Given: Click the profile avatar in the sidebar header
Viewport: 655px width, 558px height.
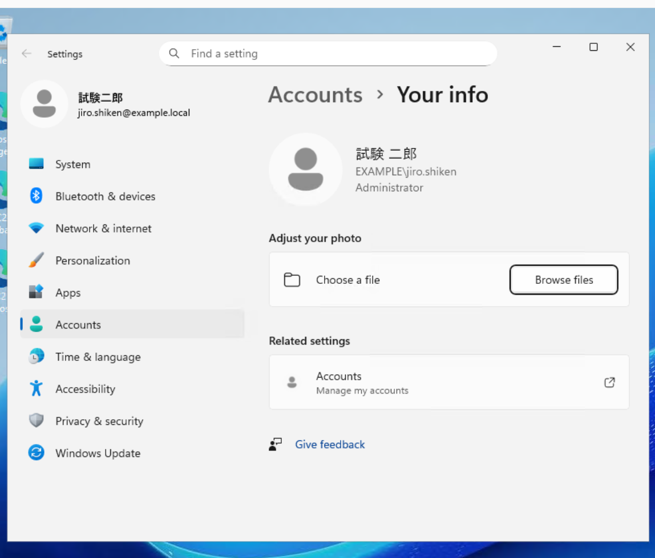Looking at the screenshot, I should 45,105.
